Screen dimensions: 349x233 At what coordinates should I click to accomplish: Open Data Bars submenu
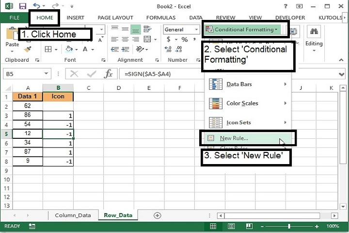point(248,84)
